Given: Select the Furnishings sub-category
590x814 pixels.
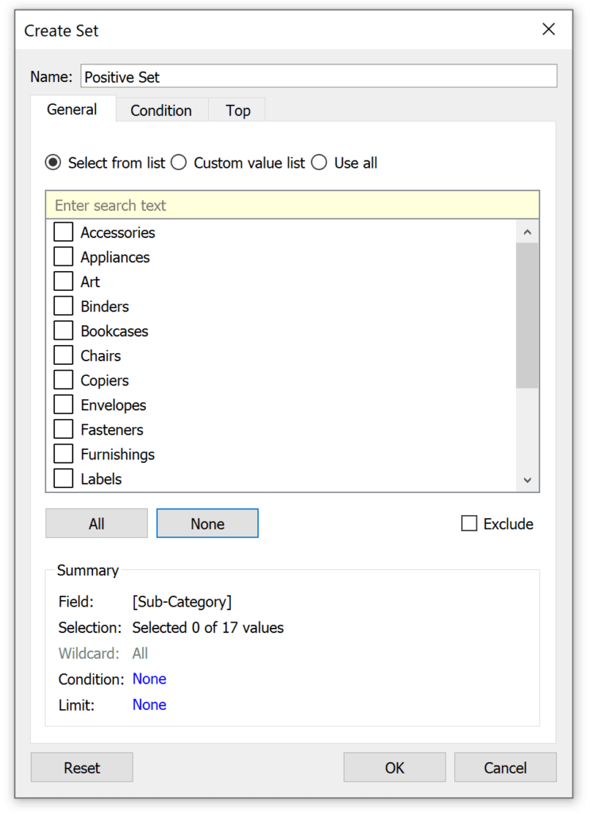Looking at the screenshot, I should [x=63, y=454].
